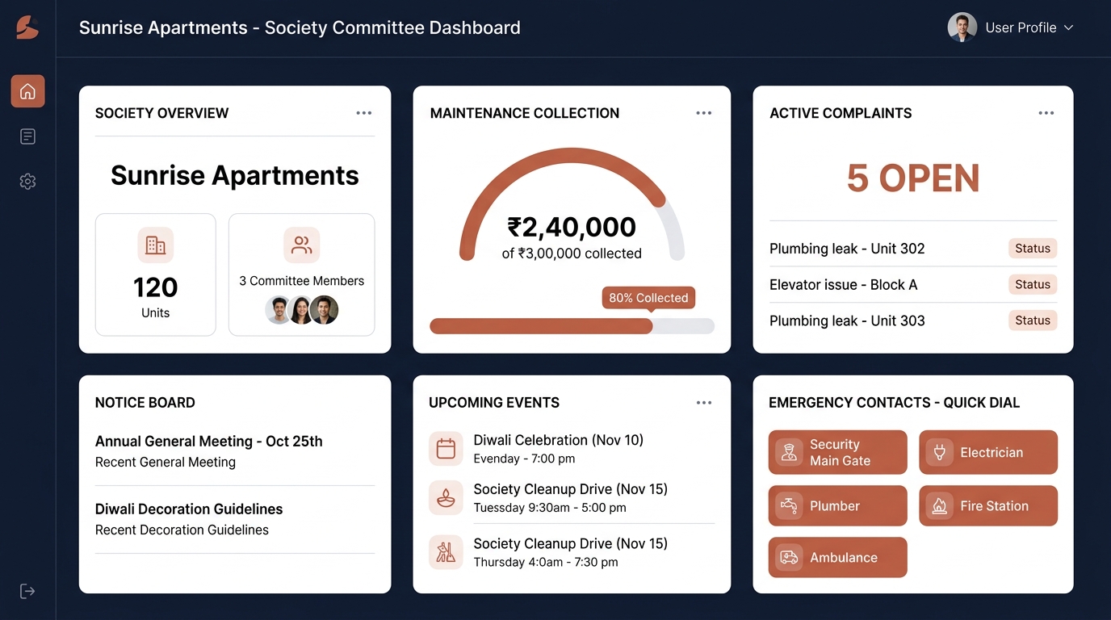Viewport: 1111px width, 620px height.
Task: Click Elevator issue - Block A complaint
Action: point(843,284)
